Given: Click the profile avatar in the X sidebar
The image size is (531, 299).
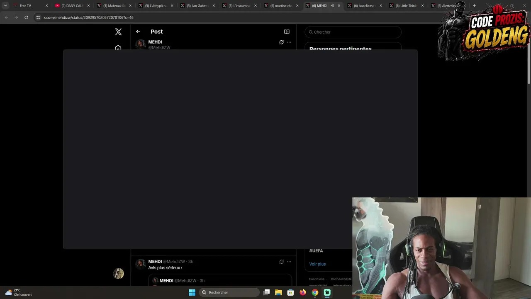Looking at the screenshot, I should point(118,273).
